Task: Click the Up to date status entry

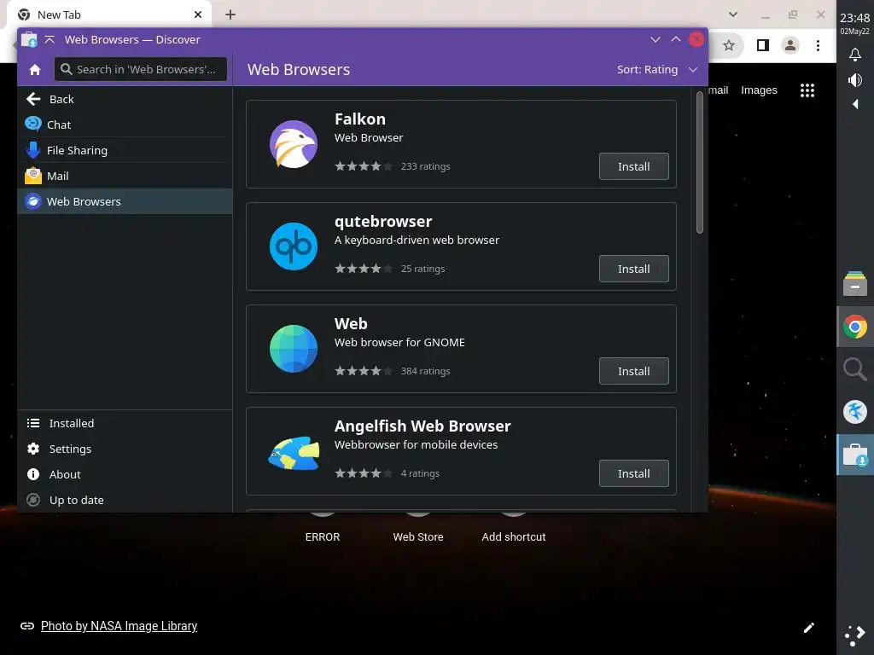Action: (125, 500)
